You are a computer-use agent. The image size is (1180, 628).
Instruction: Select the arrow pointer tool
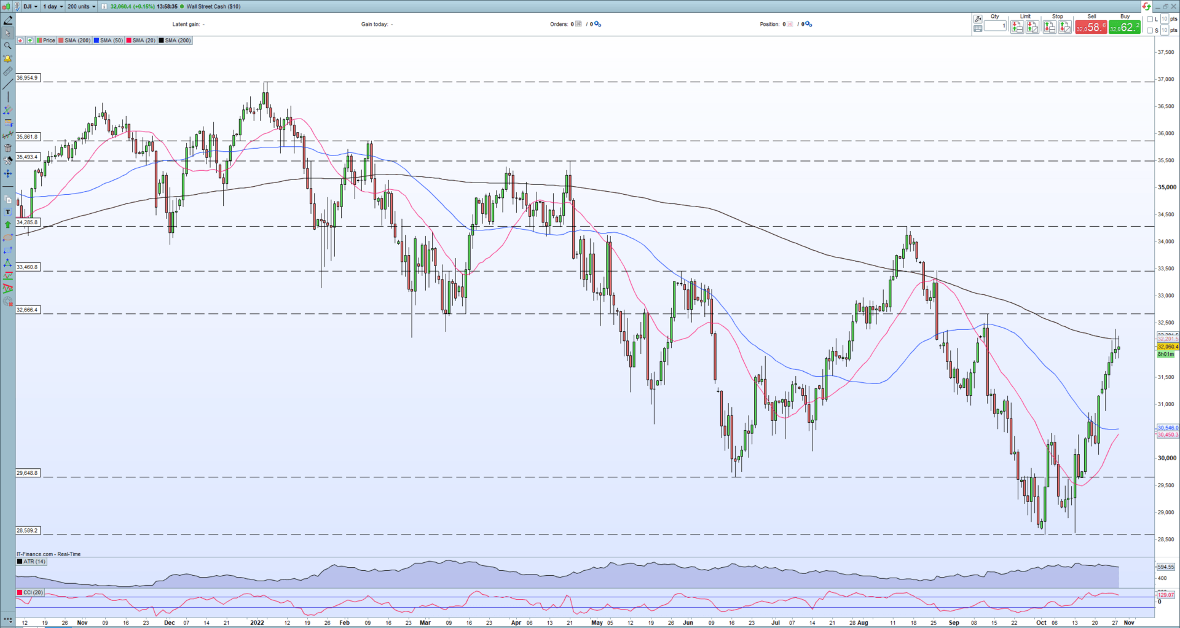(x=8, y=33)
